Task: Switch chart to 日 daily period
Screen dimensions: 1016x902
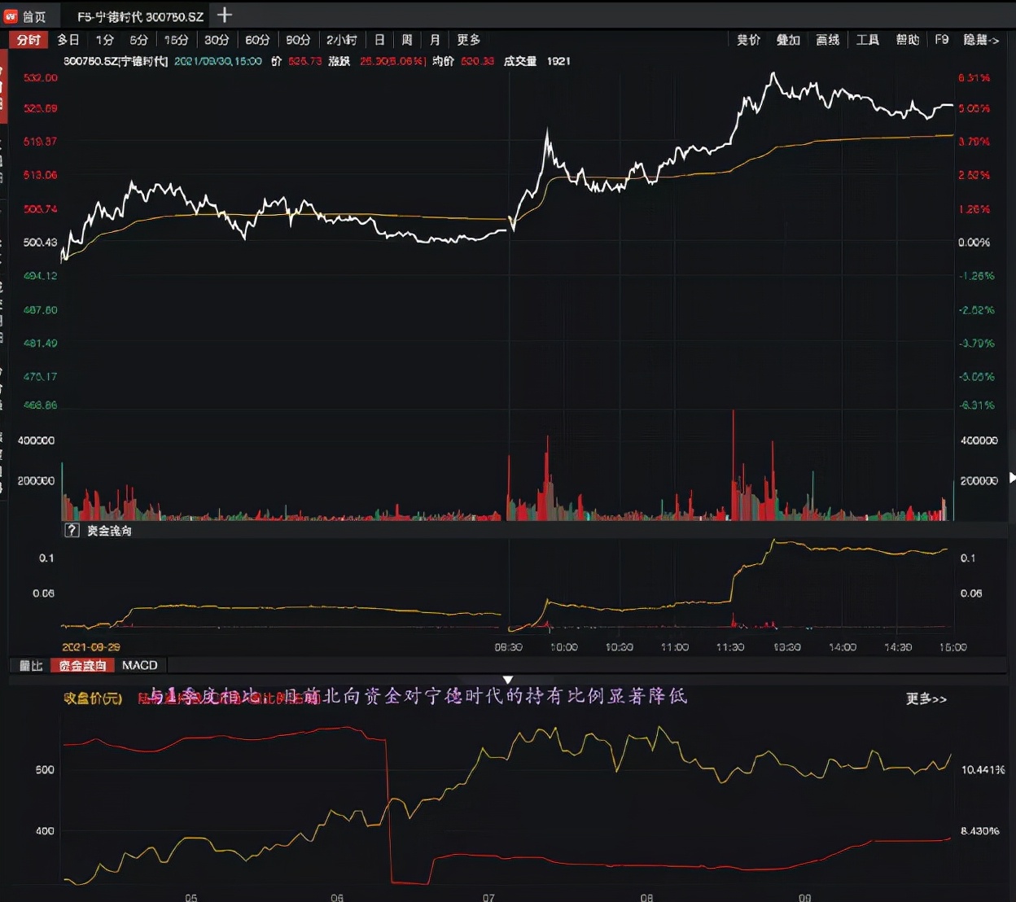Action: 379,40
